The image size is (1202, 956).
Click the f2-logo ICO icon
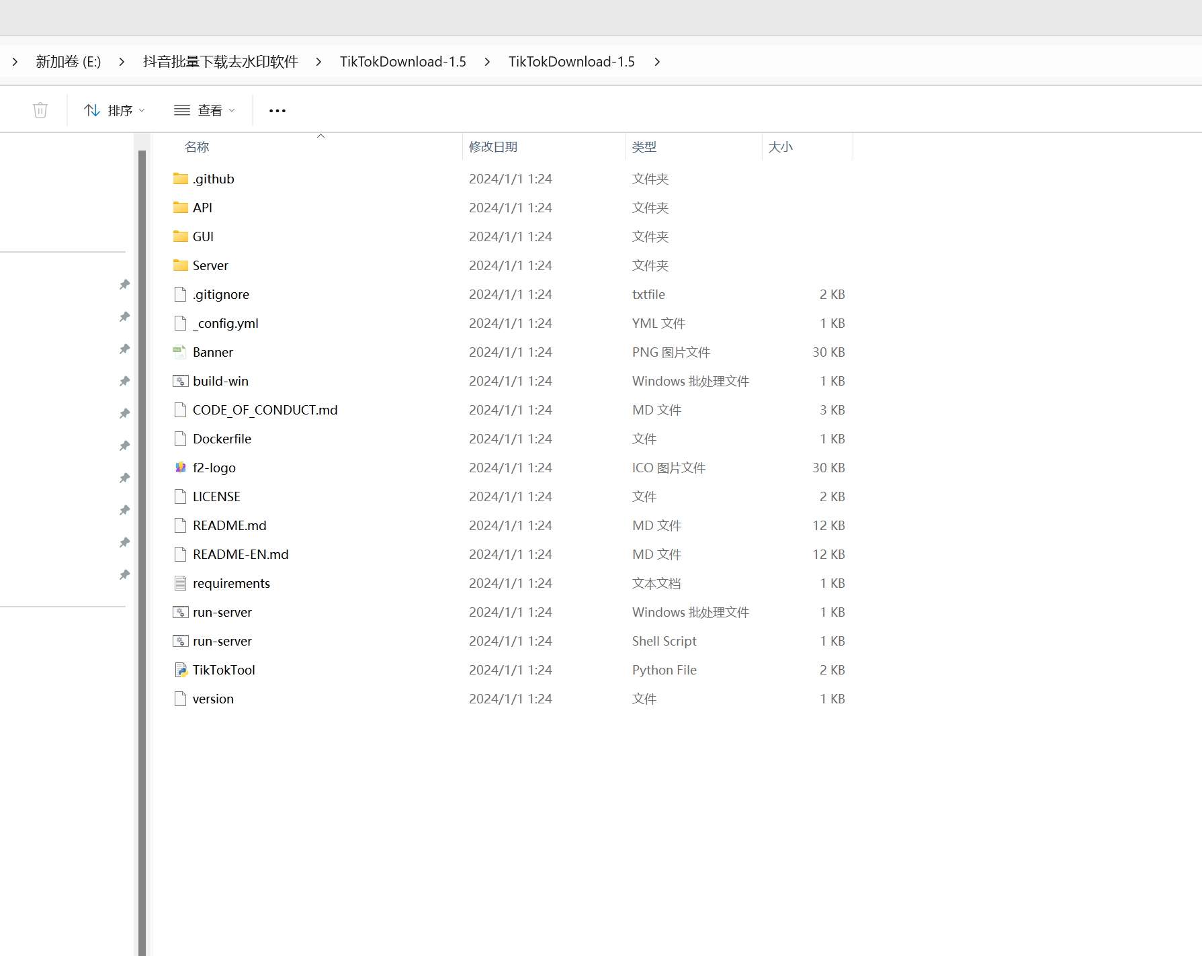click(180, 468)
